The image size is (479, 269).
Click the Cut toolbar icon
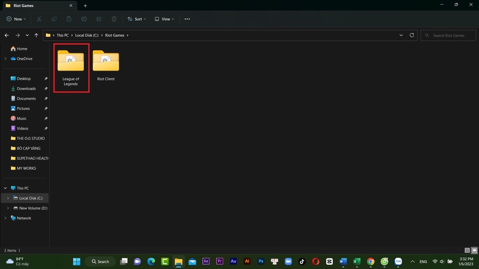coord(39,19)
